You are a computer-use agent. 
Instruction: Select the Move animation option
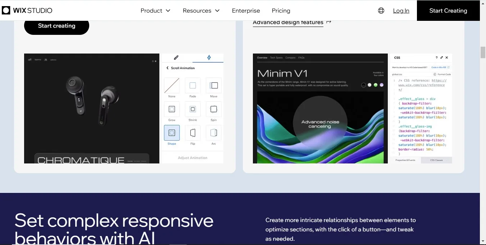point(214,85)
